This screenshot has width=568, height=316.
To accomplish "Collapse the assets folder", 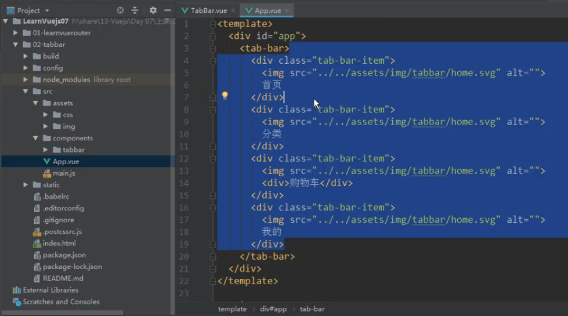I will [x=35, y=103].
